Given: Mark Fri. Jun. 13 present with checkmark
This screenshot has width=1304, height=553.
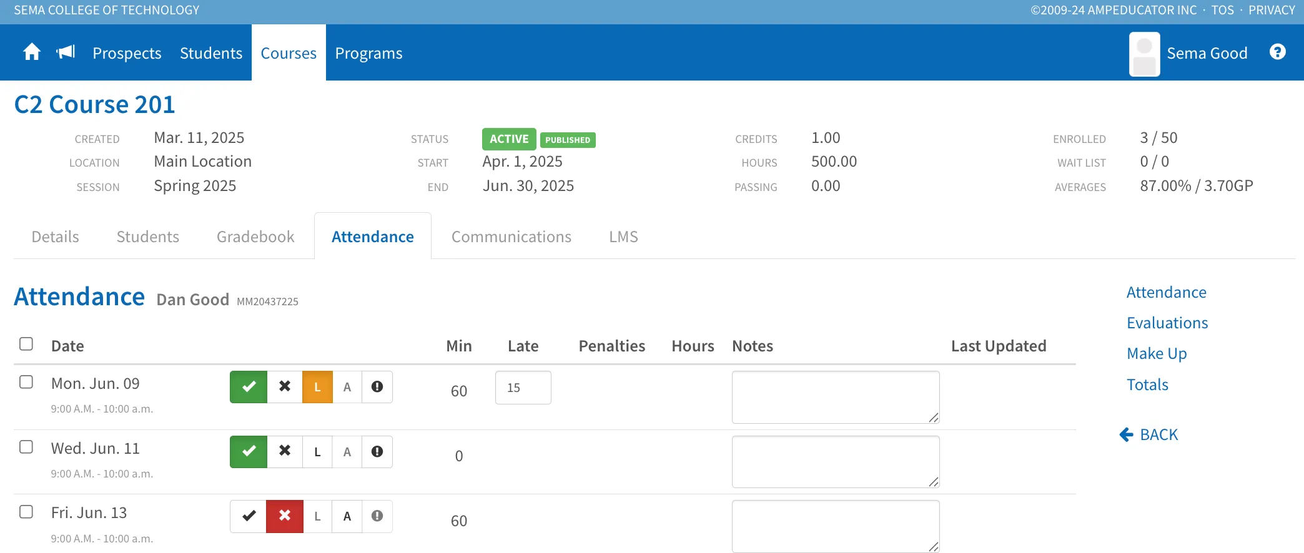Looking at the screenshot, I should pos(249,516).
